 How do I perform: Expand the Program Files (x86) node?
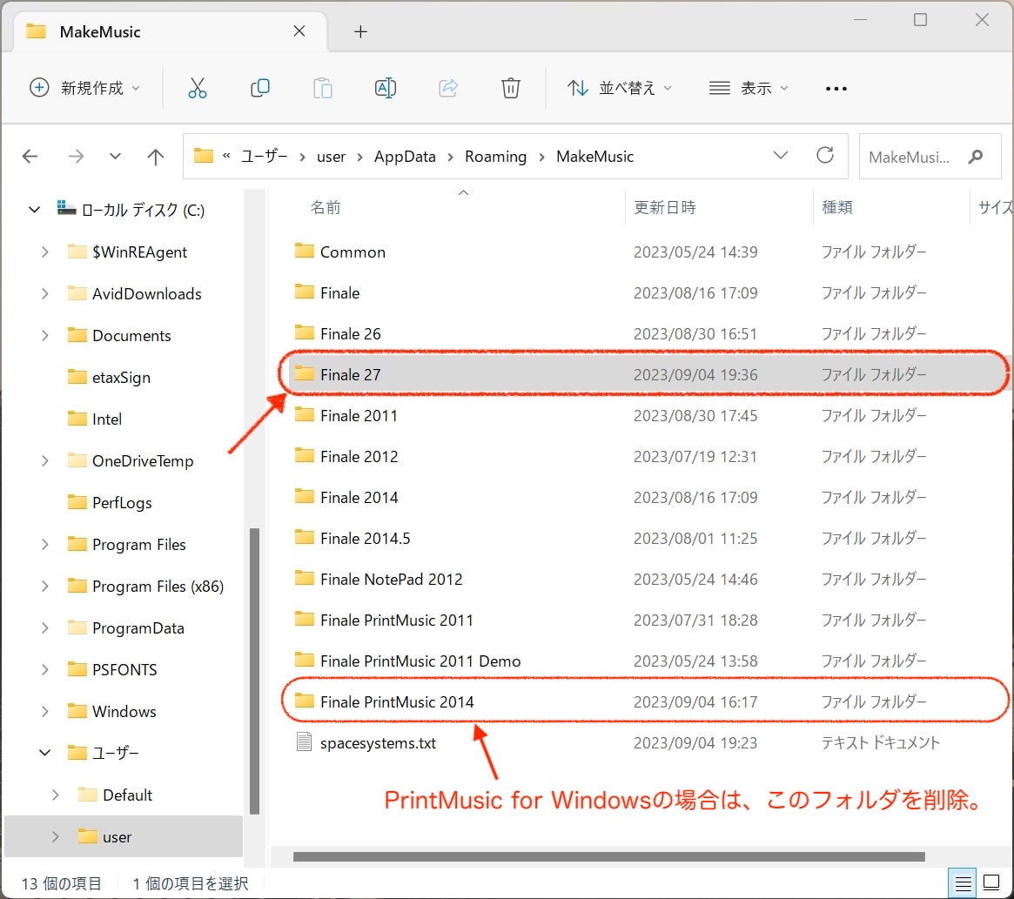click(44, 586)
